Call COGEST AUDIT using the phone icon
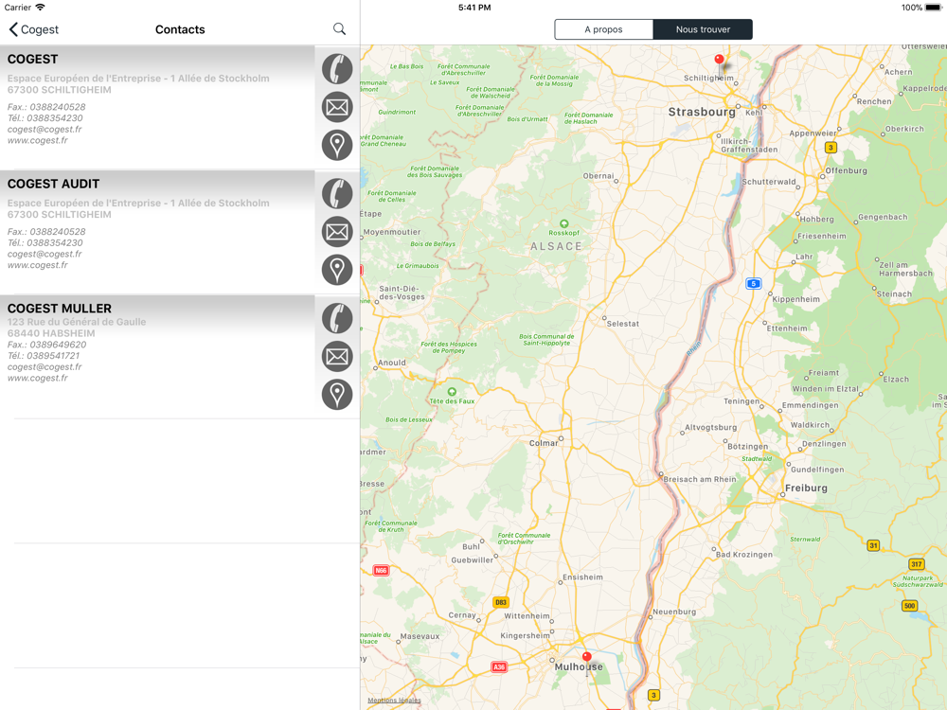 click(337, 194)
